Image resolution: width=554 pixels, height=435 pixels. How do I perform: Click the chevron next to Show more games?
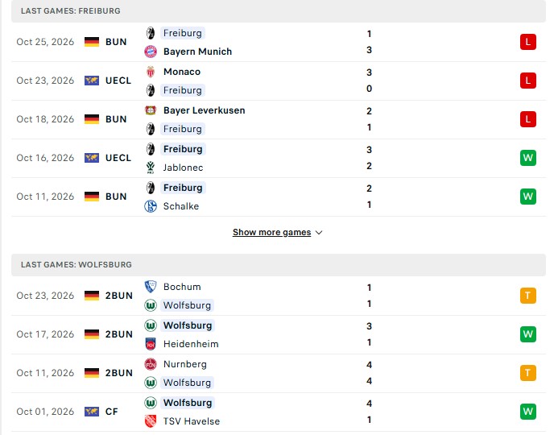click(319, 233)
